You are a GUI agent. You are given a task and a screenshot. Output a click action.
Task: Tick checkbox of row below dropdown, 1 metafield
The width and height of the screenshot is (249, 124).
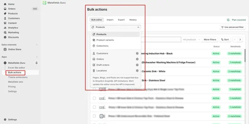(94, 89)
